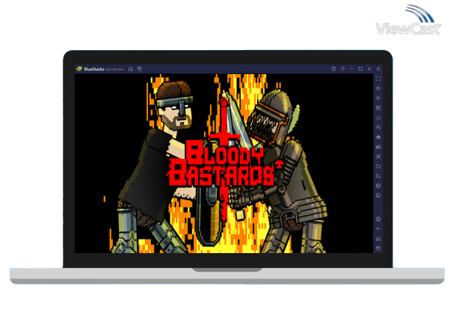450x310 pixels.
Task: Minimize the BlueStacks window
Action: 351,69
